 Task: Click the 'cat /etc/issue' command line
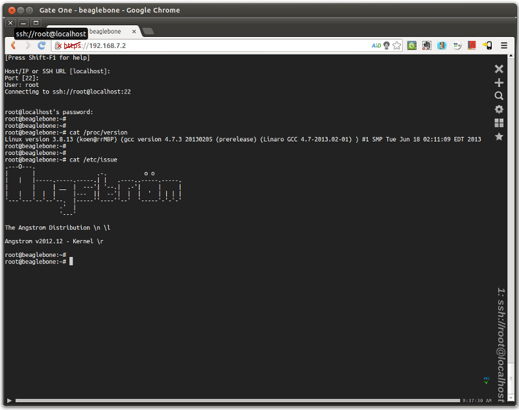click(61, 160)
